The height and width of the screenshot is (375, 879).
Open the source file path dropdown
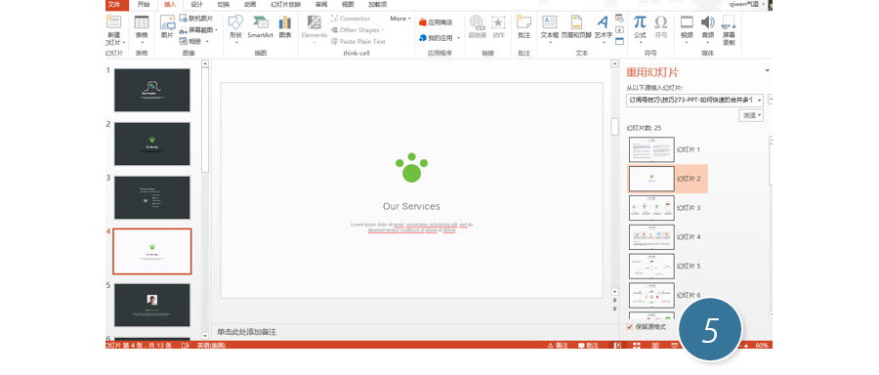[x=760, y=101]
